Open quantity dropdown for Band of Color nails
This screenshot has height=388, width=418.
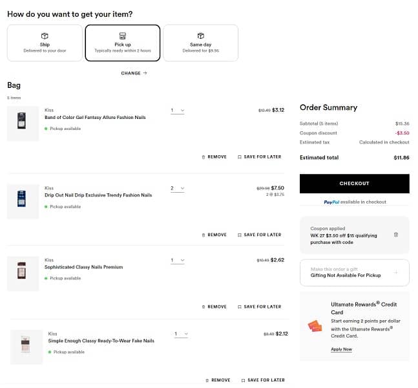point(178,111)
